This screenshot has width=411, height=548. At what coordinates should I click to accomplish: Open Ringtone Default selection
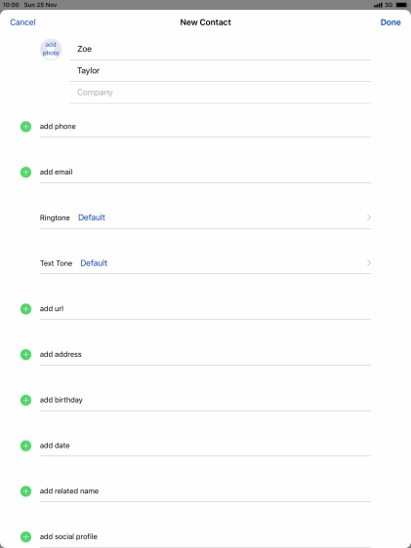tap(92, 217)
